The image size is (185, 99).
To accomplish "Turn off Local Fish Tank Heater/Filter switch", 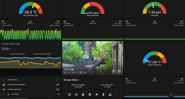I will click(x=57, y=85).
